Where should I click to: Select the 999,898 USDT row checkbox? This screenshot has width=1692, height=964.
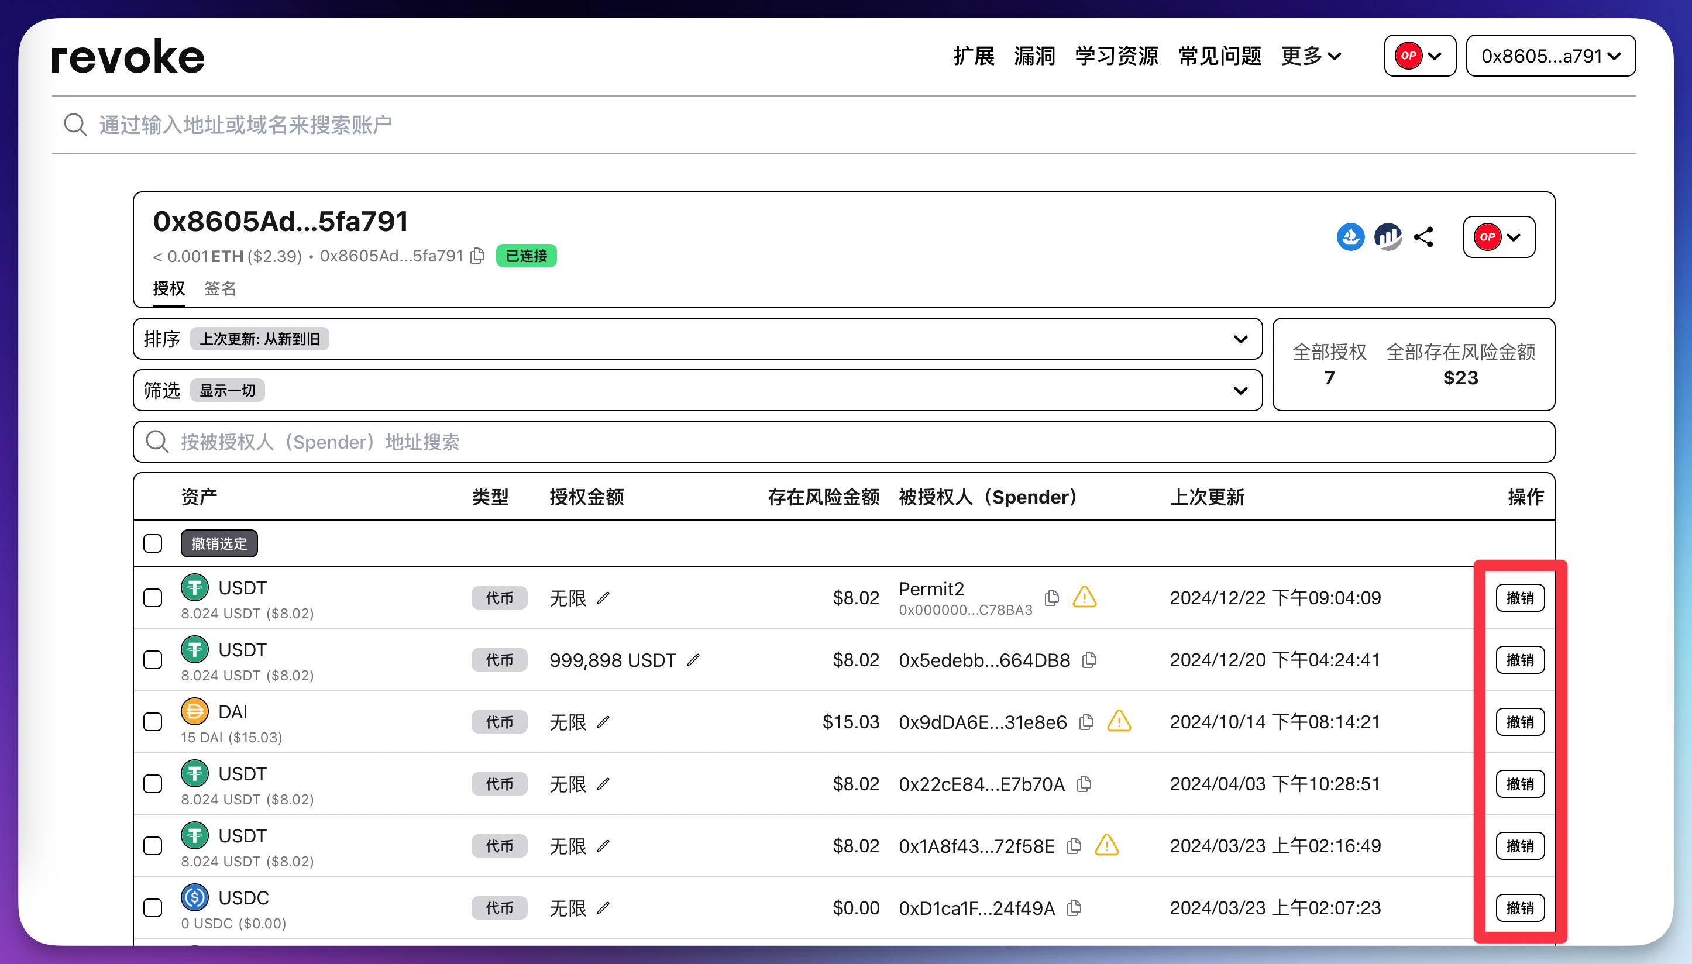[153, 660]
